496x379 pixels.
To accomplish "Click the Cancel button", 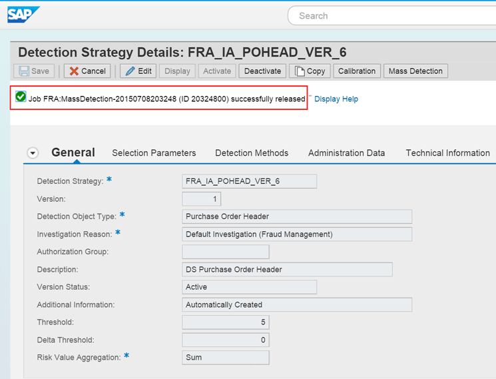I will point(87,71).
